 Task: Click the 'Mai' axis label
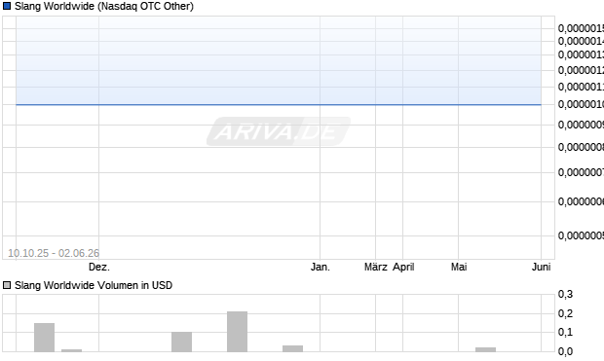(x=459, y=267)
